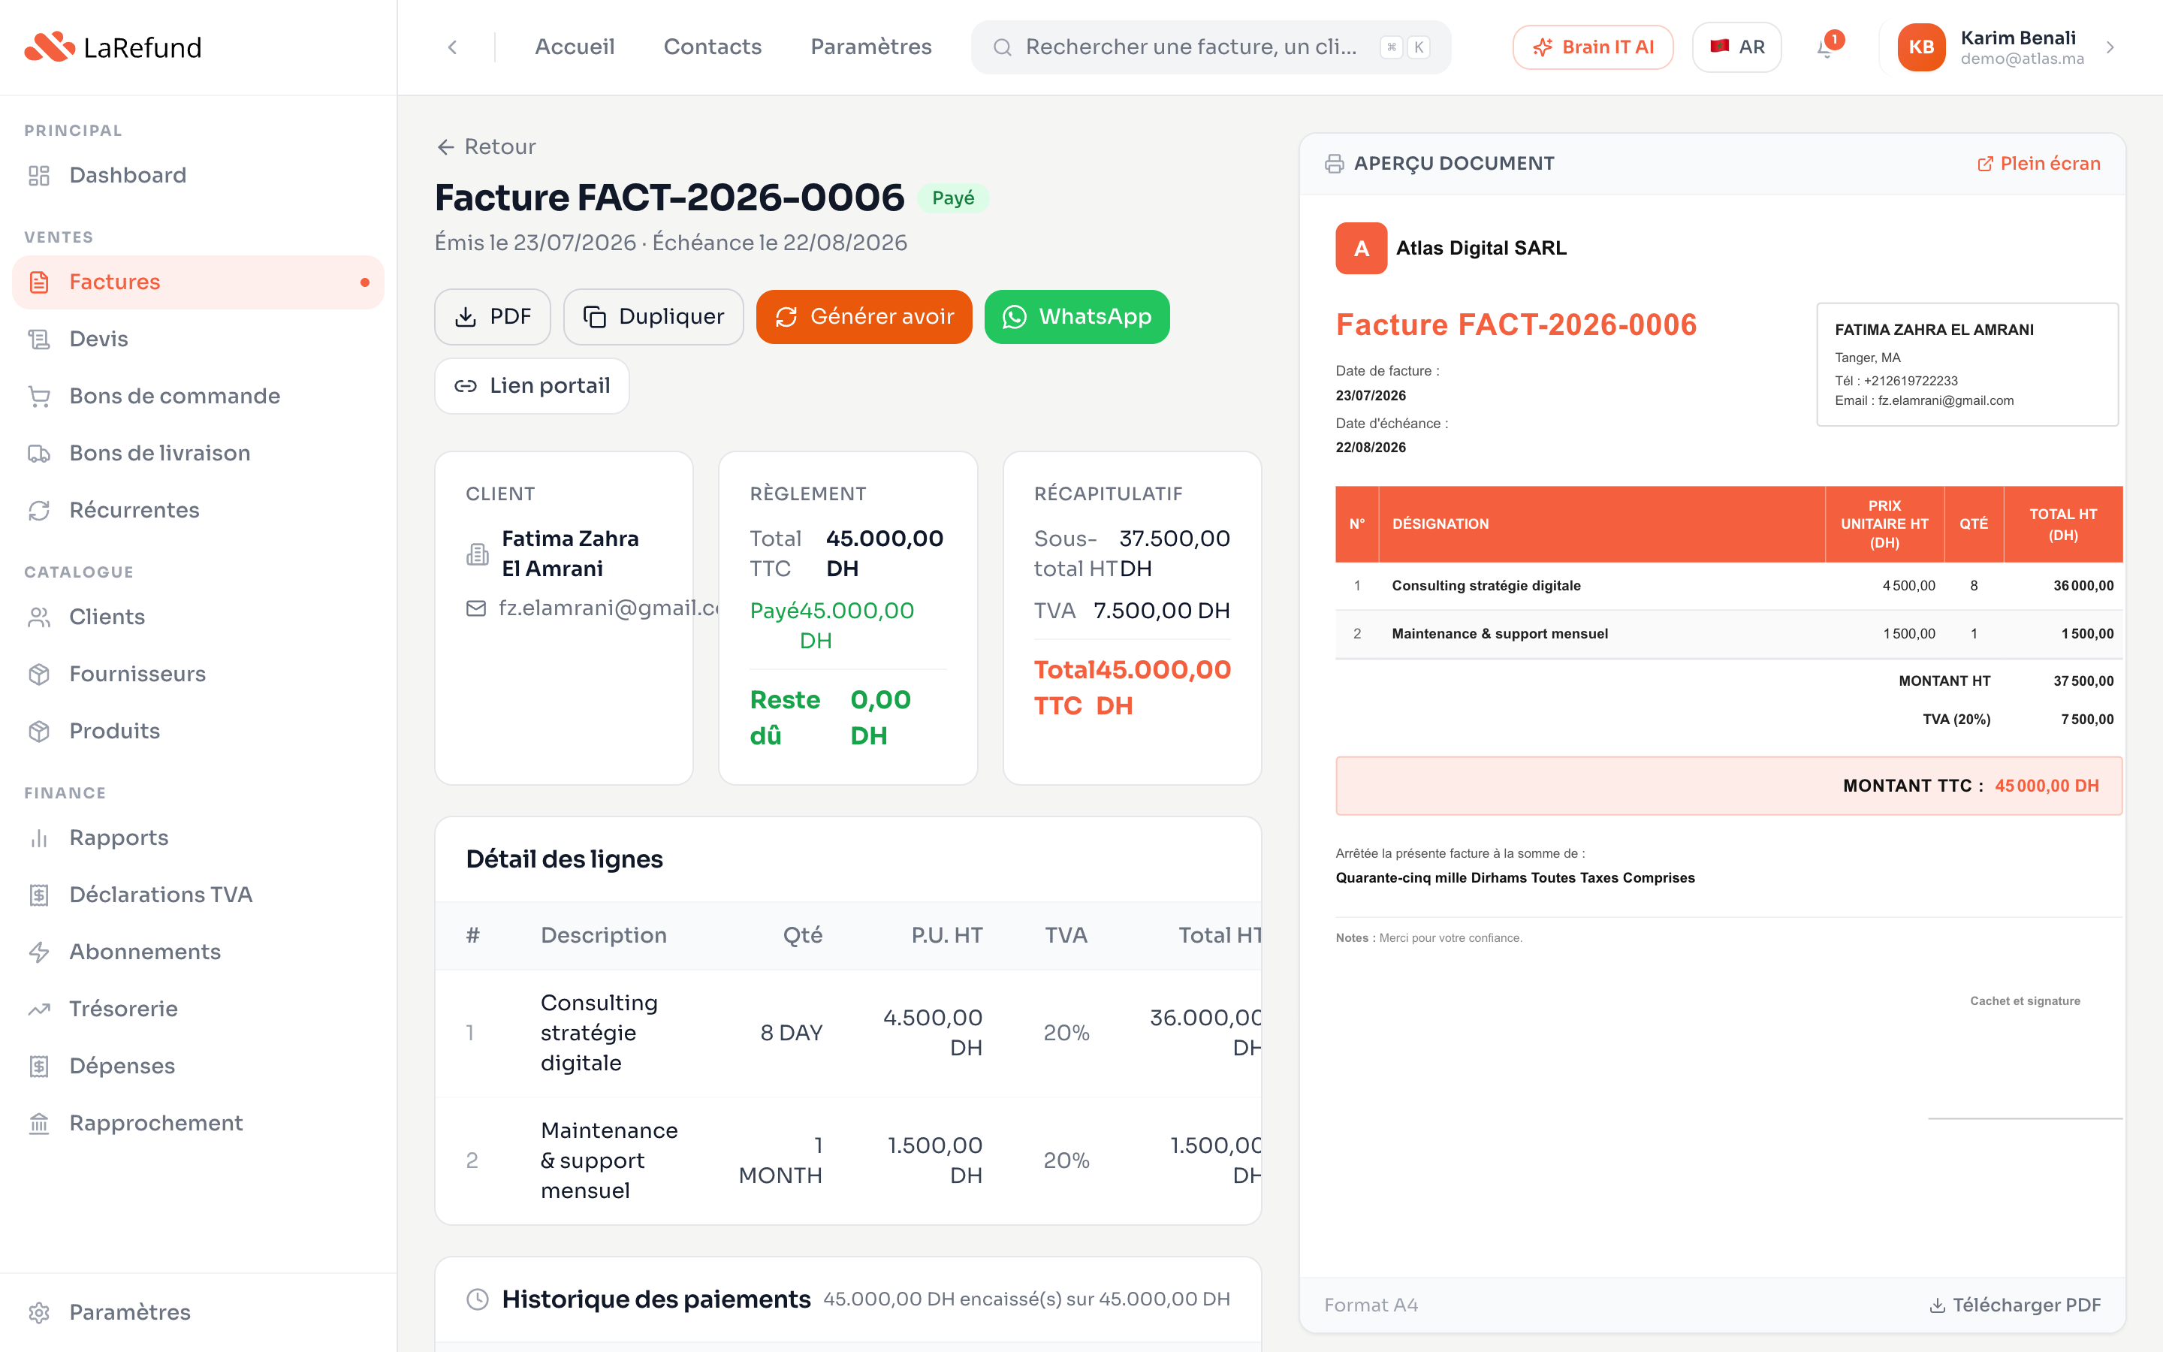
Task: Select Factures in the sidebar
Action: click(198, 282)
